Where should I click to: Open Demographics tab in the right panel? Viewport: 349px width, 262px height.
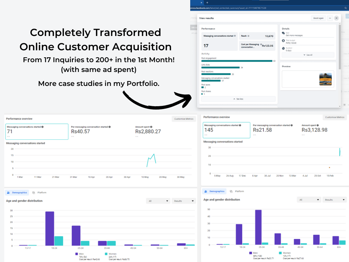tap(215, 191)
